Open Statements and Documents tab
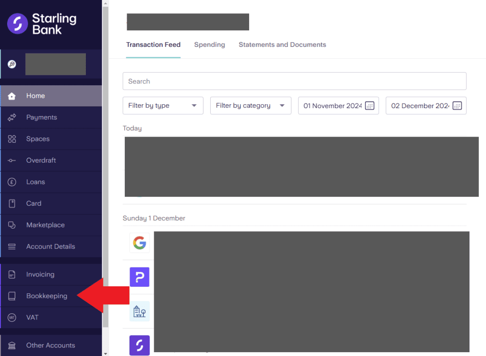This screenshot has height=356, width=486. tap(282, 45)
